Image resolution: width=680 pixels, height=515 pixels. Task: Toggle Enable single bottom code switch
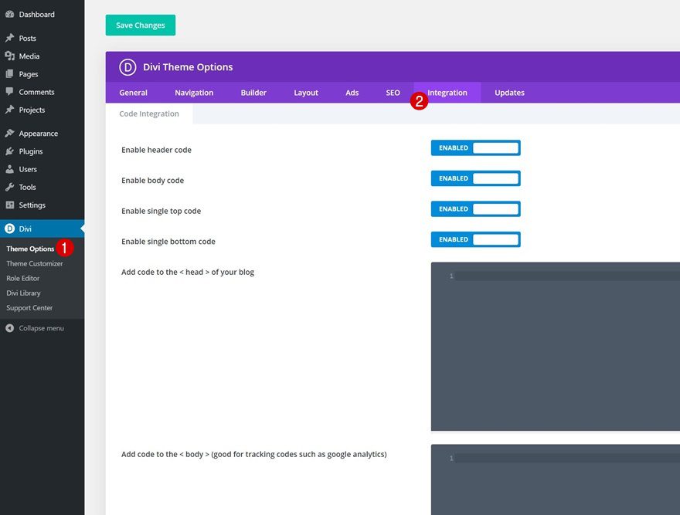pos(476,239)
